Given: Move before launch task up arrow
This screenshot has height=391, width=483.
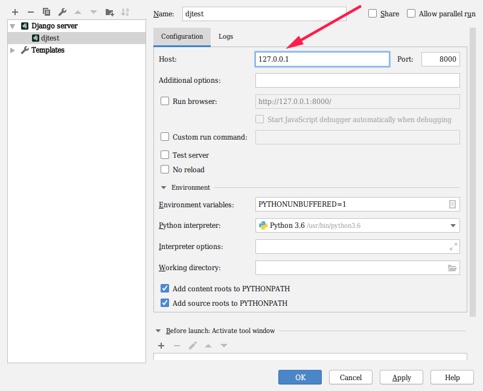Looking at the screenshot, I should (208, 346).
